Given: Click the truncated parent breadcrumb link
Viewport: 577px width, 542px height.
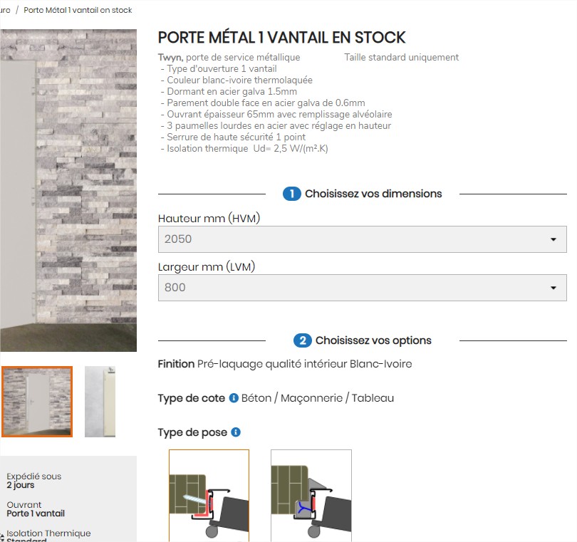Looking at the screenshot, I should [5, 10].
